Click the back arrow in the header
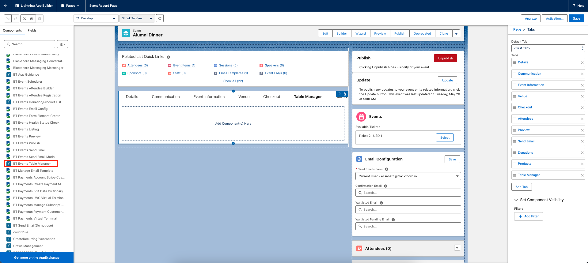588x263 pixels. [x=6, y=6]
